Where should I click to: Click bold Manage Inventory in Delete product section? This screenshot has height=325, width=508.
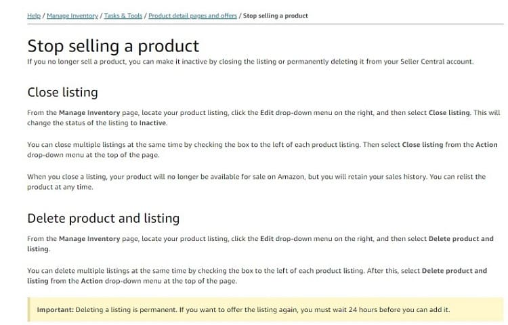(89, 238)
